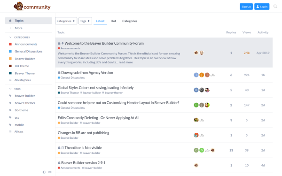Screen dimensions: 282x176
Task: Switch to the Categories tab
Action: [x=130, y=21]
